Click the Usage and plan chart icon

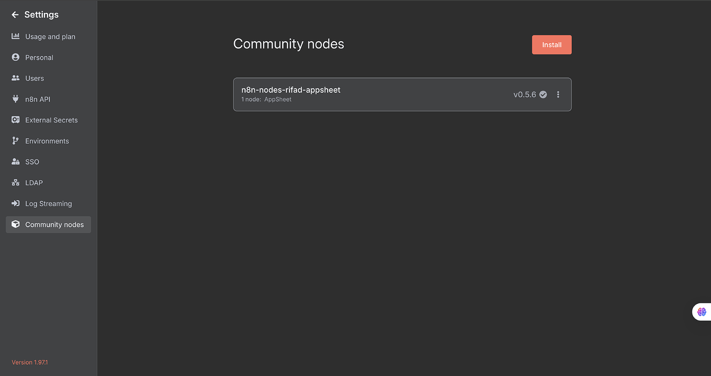tap(15, 36)
